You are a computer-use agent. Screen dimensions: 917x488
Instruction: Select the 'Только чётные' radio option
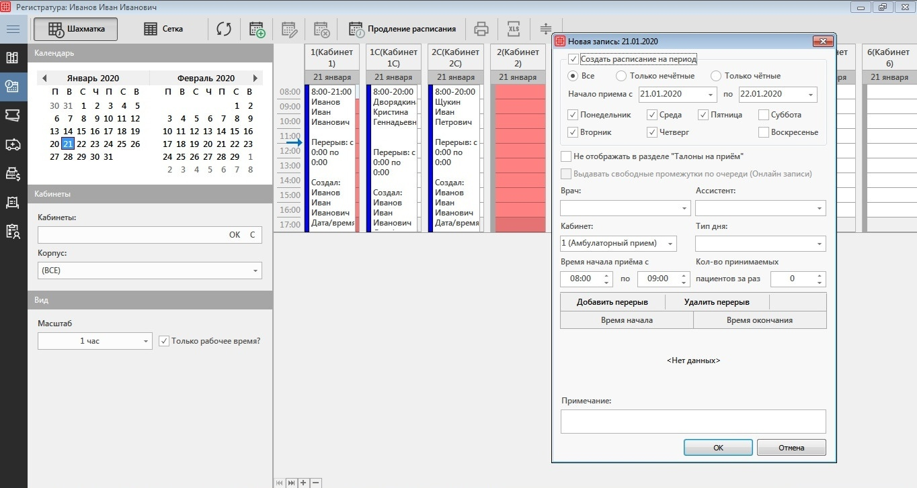716,76
